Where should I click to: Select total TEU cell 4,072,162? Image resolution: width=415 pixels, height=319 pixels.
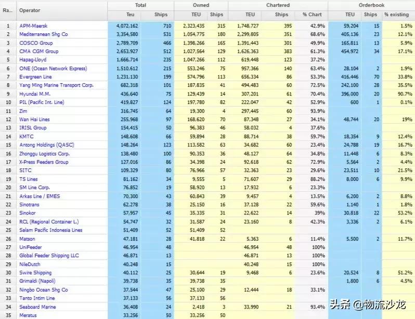[127, 26]
